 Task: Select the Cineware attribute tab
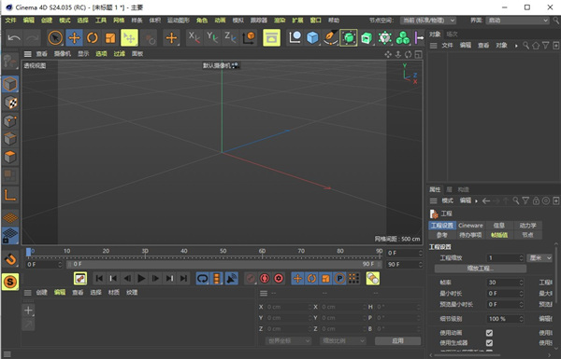click(470, 226)
